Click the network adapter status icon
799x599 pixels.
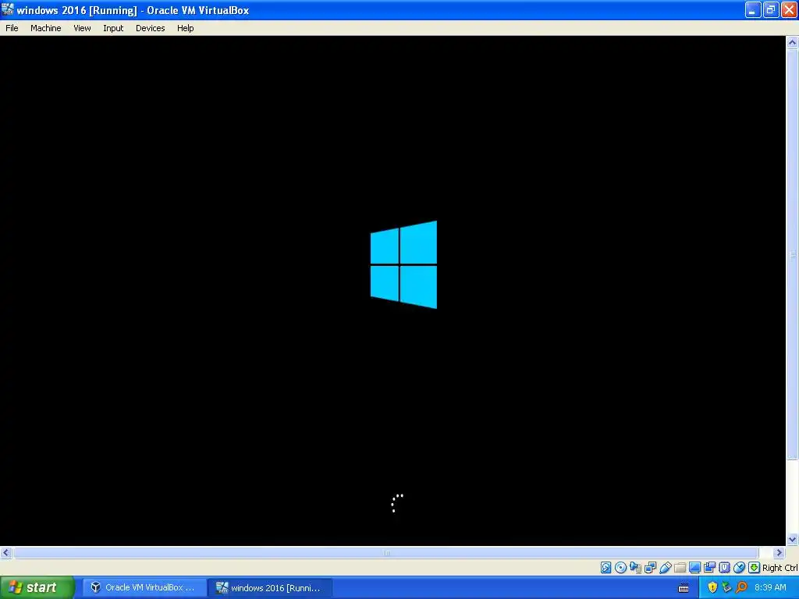pos(650,568)
